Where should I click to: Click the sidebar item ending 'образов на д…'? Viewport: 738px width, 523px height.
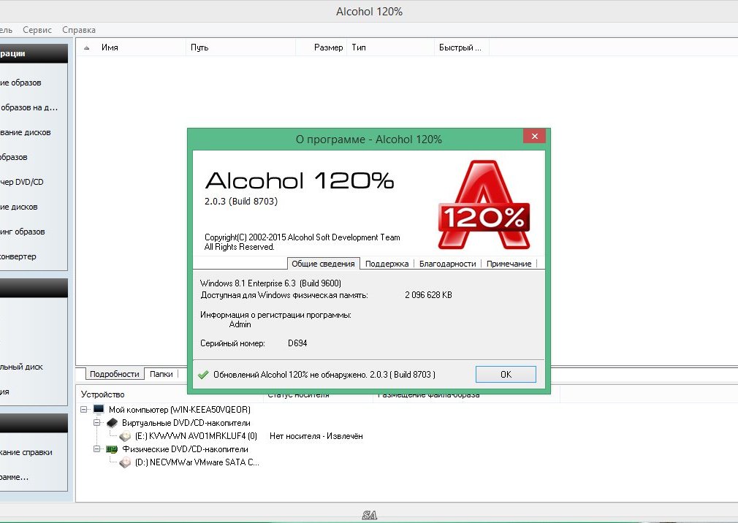coord(29,107)
